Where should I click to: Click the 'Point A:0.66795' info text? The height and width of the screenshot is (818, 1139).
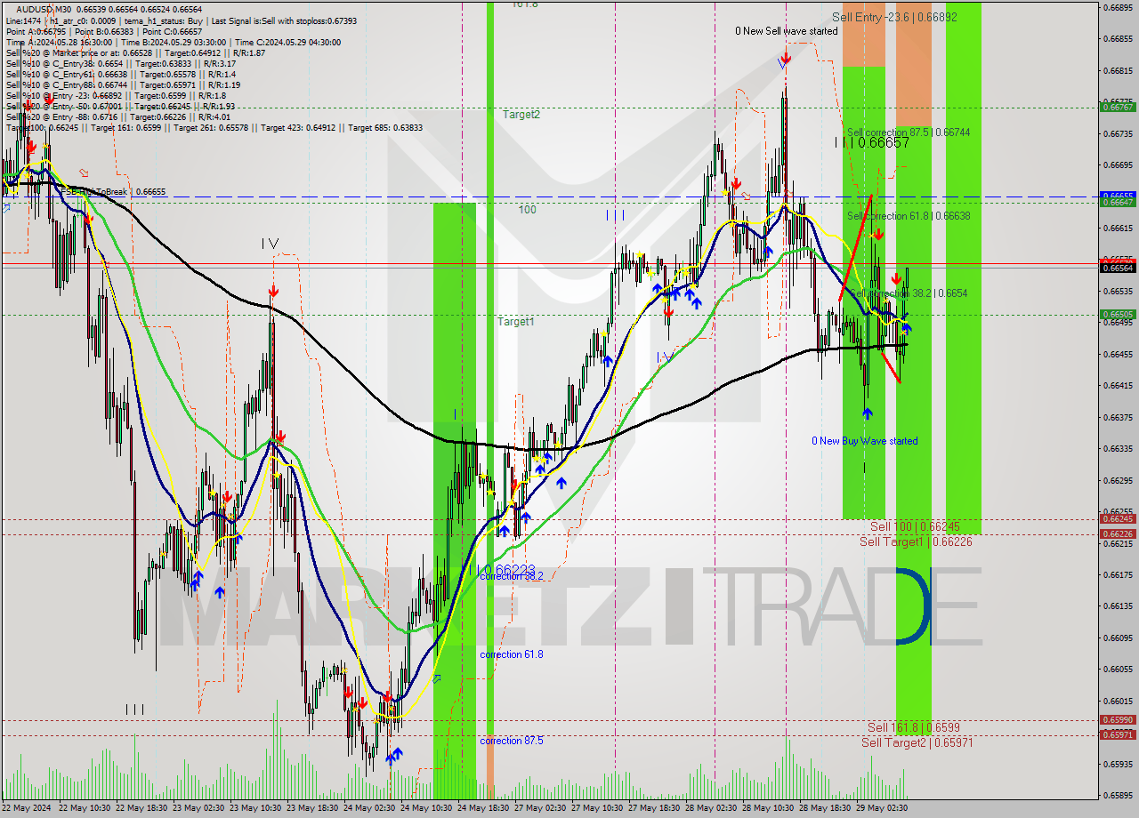pos(36,31)
